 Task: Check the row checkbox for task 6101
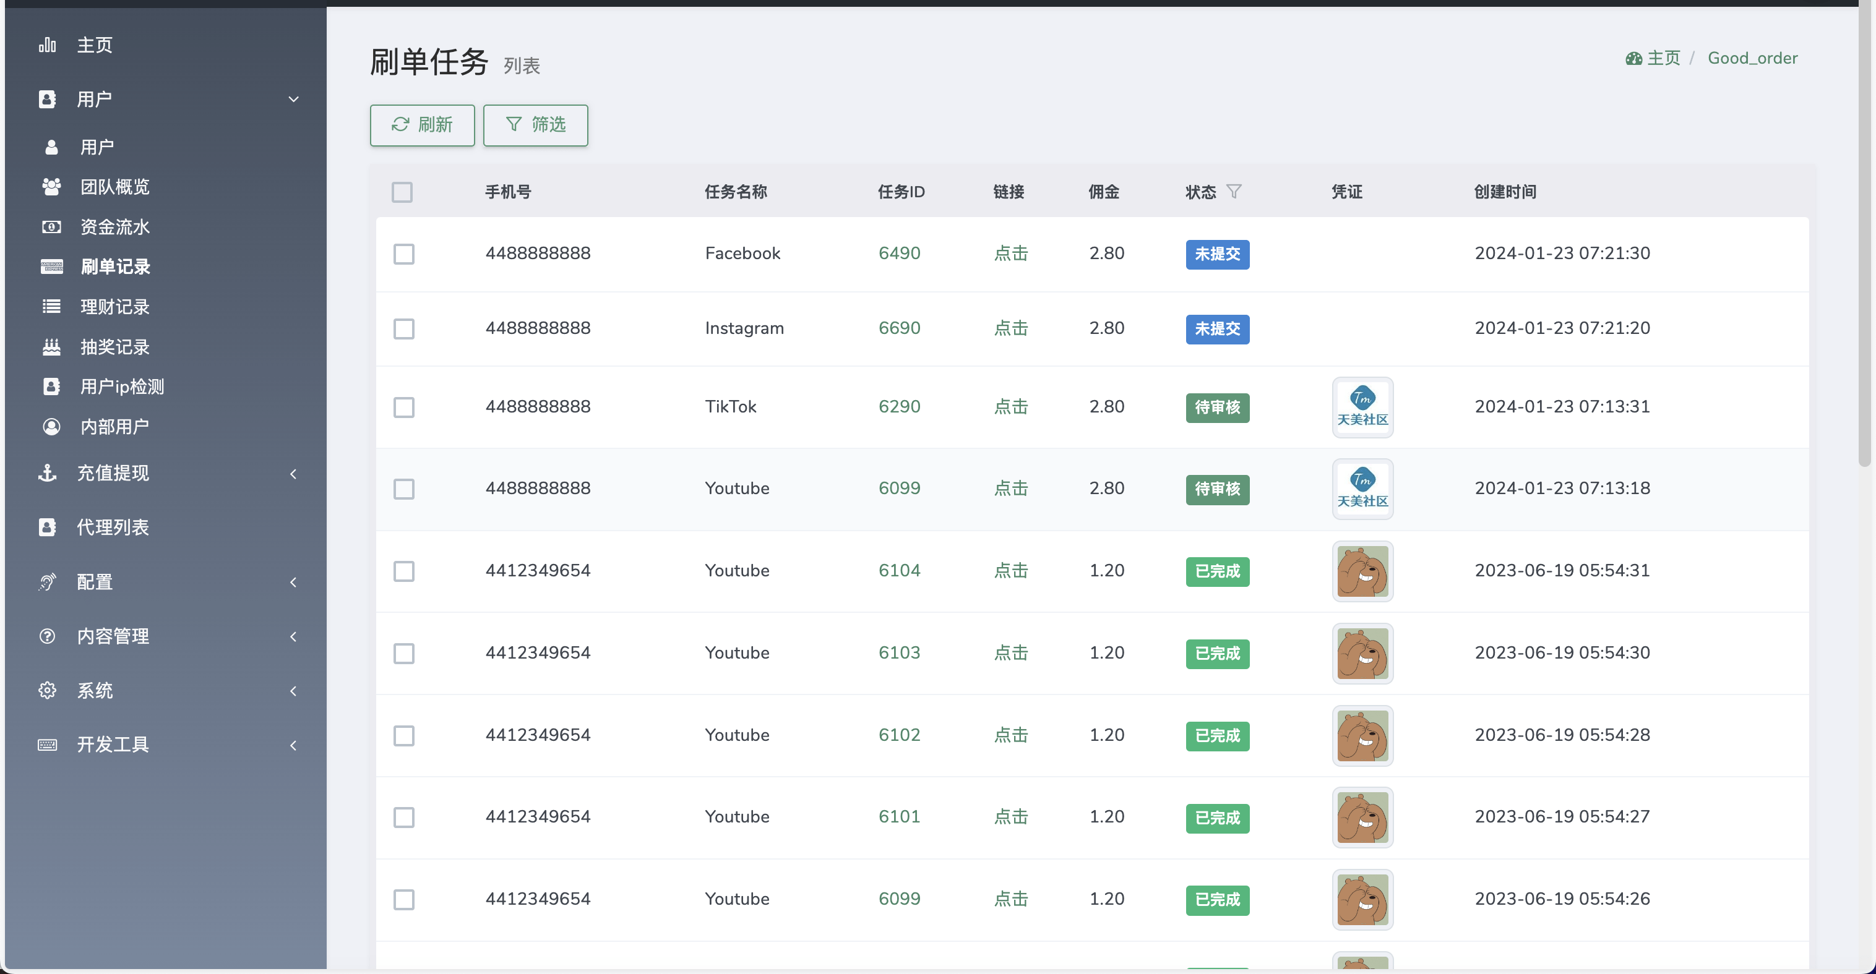click(x=404, y=818)
